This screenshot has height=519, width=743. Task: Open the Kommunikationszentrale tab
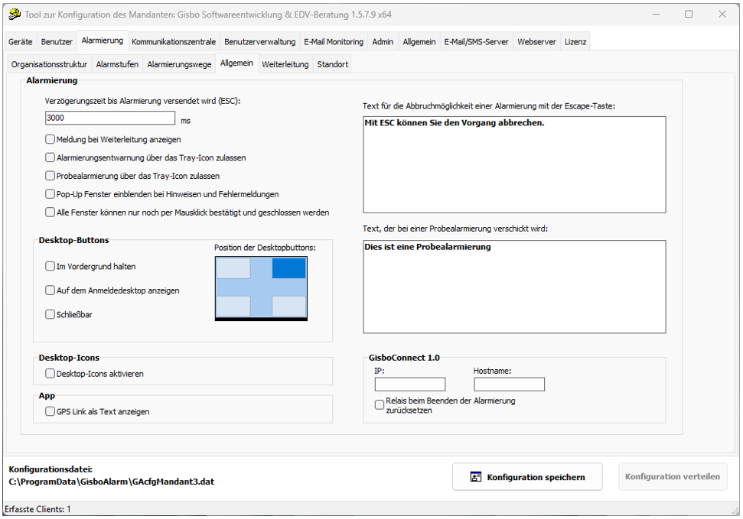[174, 42]
